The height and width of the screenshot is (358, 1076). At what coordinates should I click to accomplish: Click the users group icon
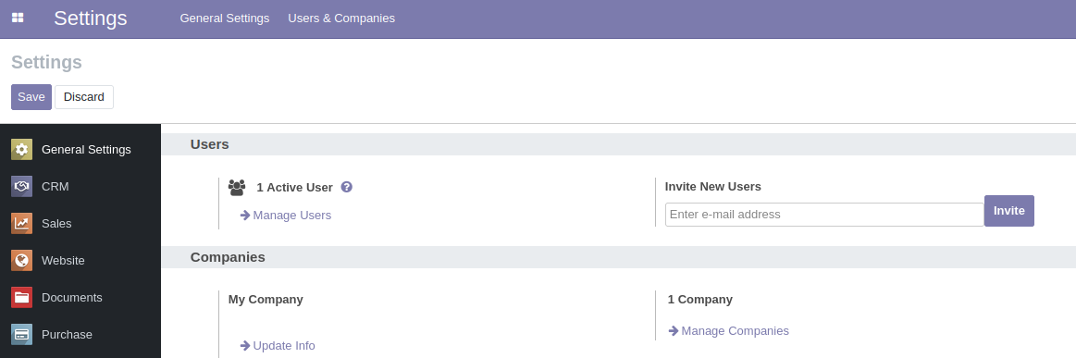point(237,187)
